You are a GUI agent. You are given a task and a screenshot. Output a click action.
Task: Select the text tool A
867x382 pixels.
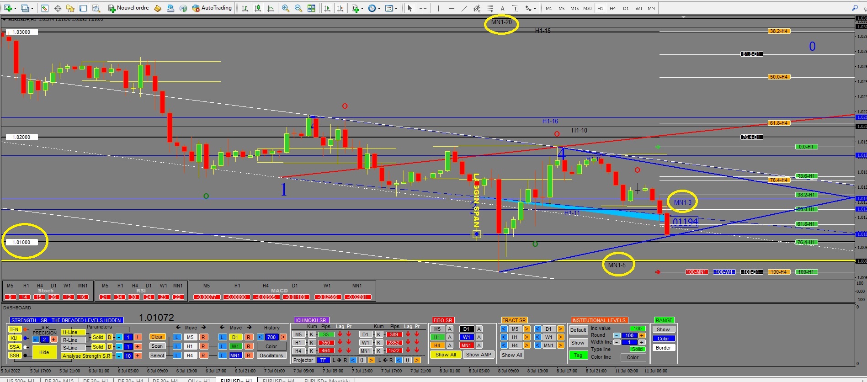tap(502, 8)
